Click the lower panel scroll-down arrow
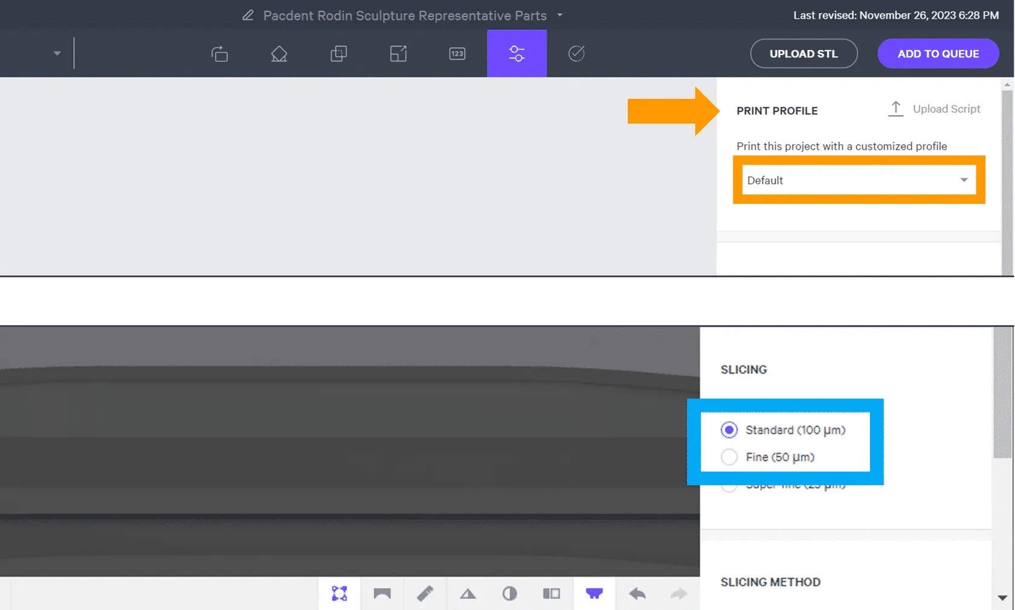 click(1002, 598)
